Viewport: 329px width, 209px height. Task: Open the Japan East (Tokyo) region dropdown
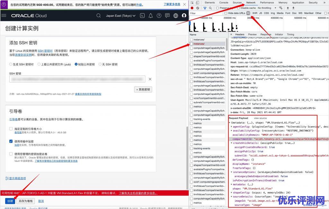click(120, 15)
